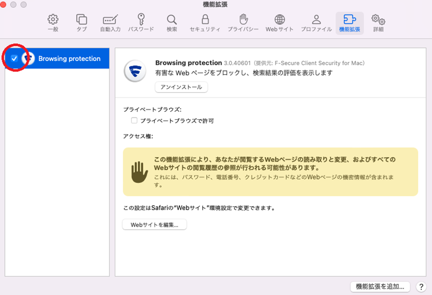The width and height of the screenshot is (432, 295).
Task: Close the window with the red button
Action: (3, 4)
